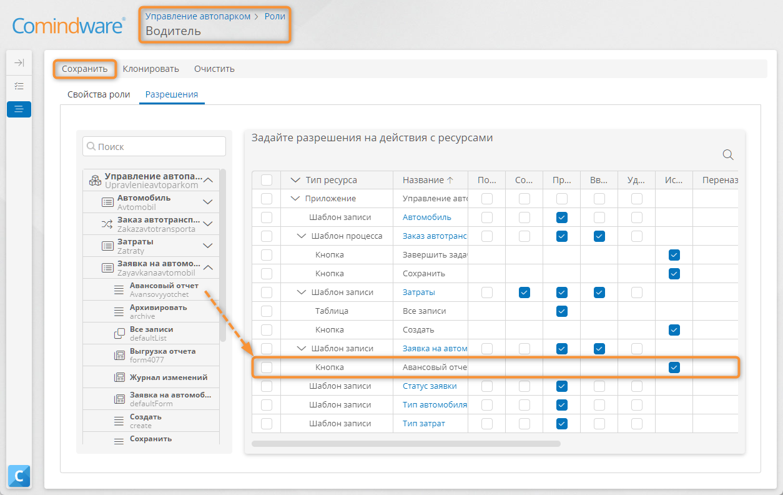
Task: Click the Поиск search field
Action: tap(154, 147)
